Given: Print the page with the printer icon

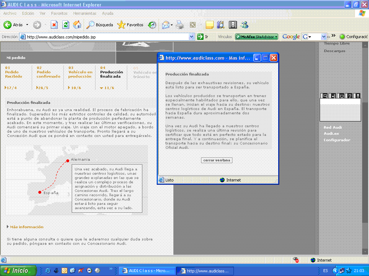Looking at the screenshot, I should click(180, 25).
